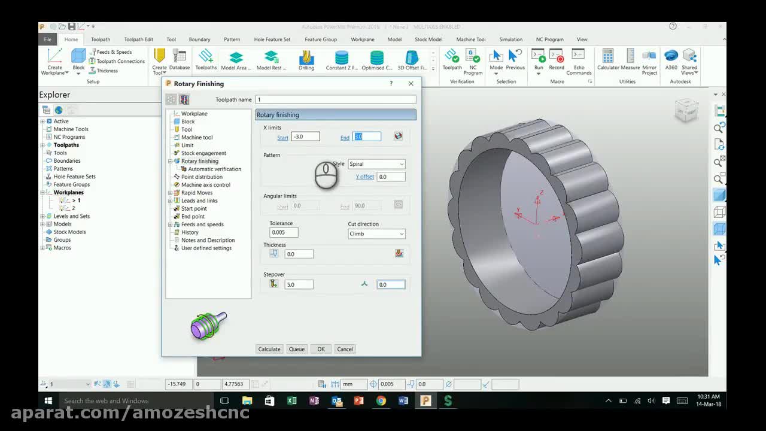Open A360 from the Autodesk group

pyautogui.click(x=671, y=59)
